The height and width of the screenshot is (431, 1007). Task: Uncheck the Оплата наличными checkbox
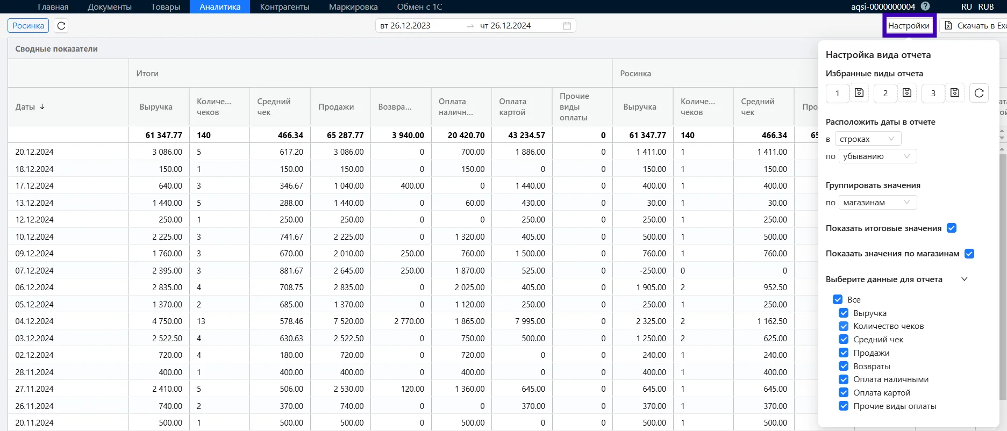[844, 379]
